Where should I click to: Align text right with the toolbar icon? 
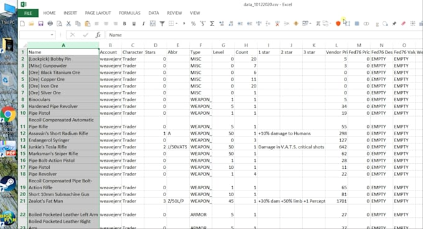[116, 24]
